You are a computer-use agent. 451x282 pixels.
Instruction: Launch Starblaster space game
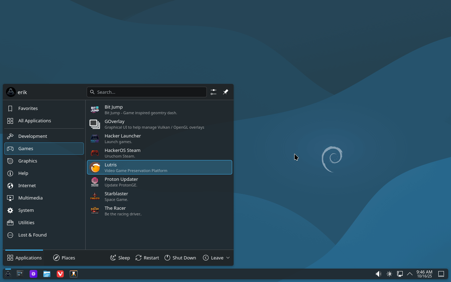coord(159,196)
